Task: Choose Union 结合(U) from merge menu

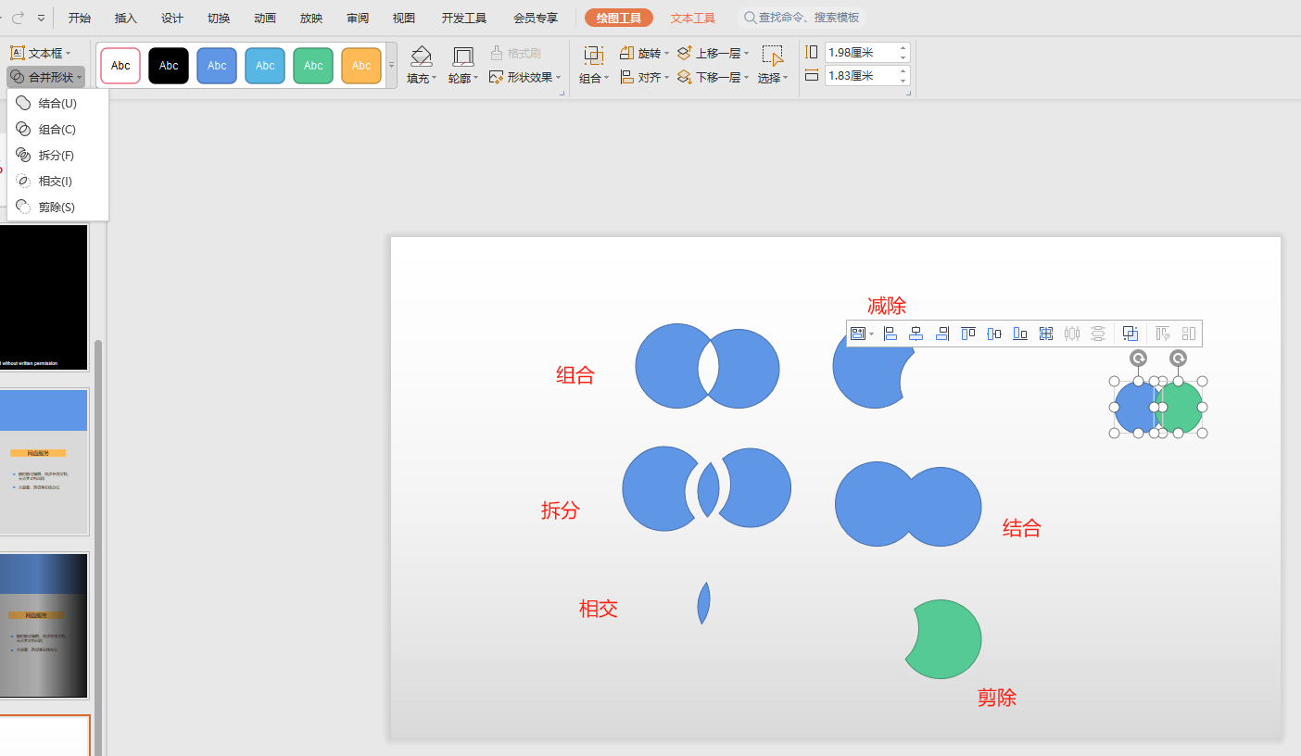Action: (57, 104)
